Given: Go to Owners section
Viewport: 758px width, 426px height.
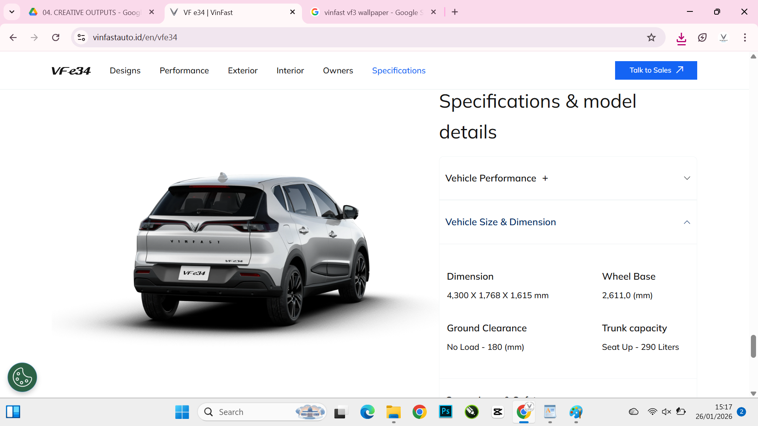Looking at the screenshot, I should 338,71.
